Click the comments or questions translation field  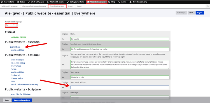120,49
